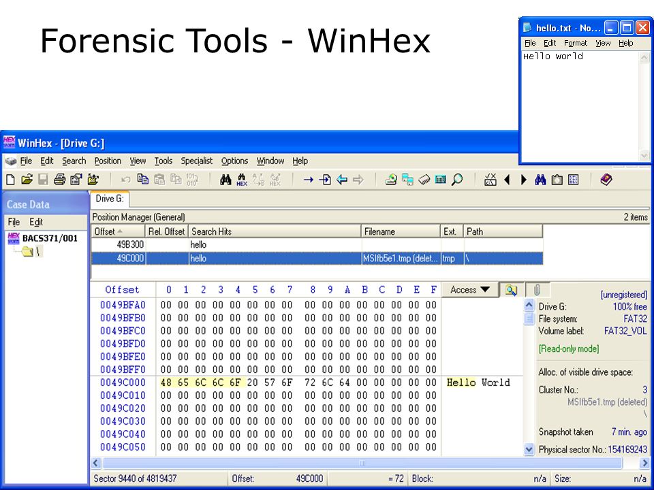
Task: Click Hello World text in Notepad window
Action: tap(553, 56)
